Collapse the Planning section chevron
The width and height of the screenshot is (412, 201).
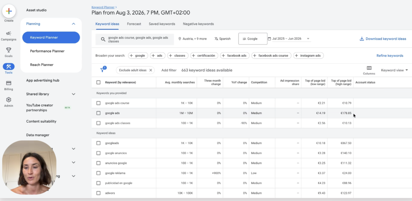(x=73, y=24)
